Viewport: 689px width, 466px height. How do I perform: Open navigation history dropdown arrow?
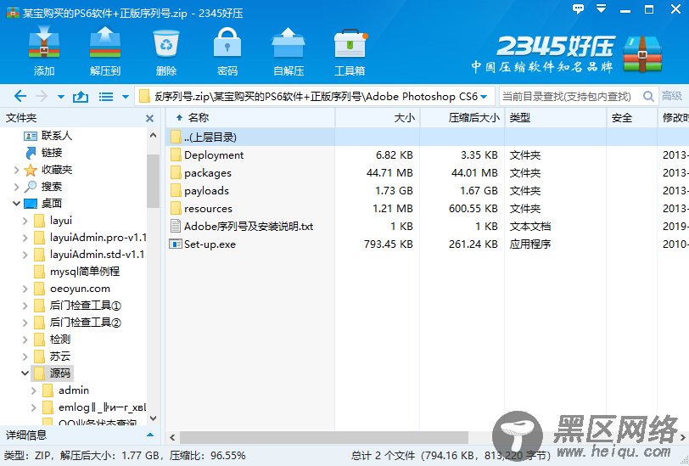[x=61, y=97]
